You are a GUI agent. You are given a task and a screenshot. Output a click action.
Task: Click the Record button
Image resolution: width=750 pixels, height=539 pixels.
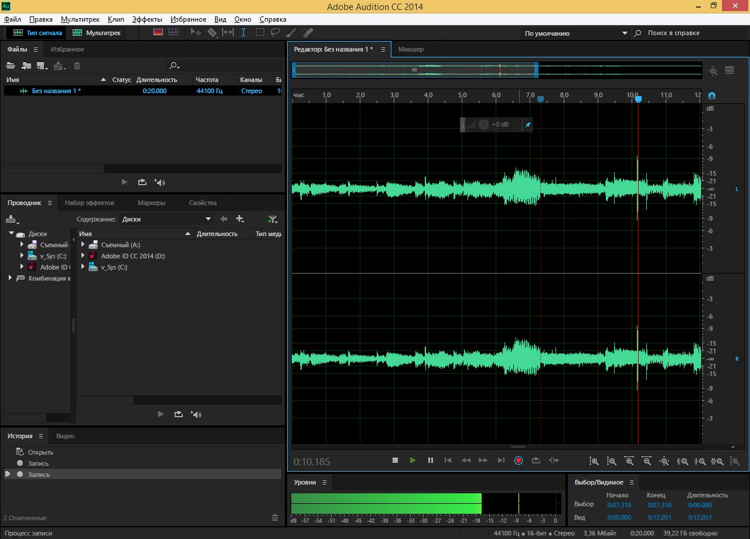tap(519, 460)
